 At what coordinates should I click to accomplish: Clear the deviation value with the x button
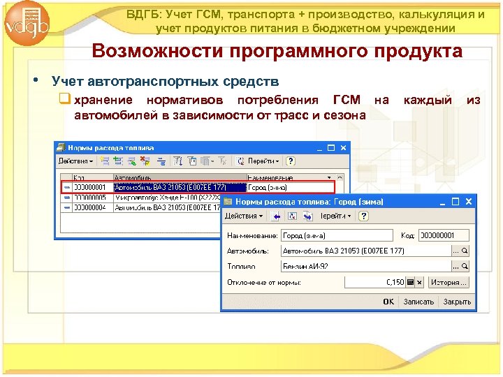(420, 283)
